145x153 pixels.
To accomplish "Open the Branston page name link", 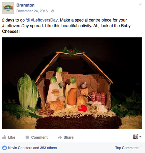I will pos(25,5).
